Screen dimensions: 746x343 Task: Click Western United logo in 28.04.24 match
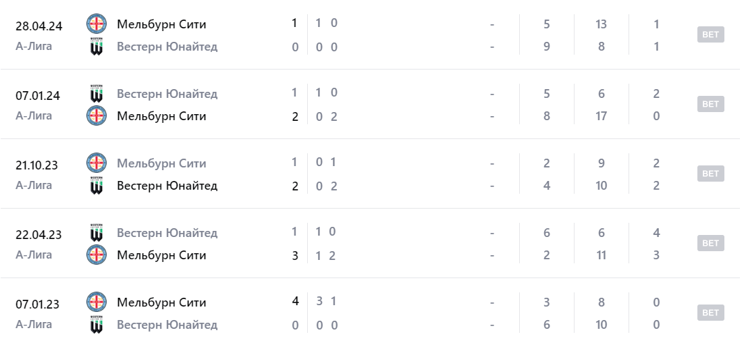[97, 47]
